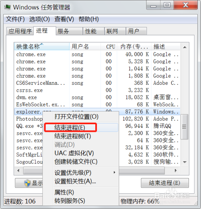Click the 物理内存: 66% status text

pos(140,201)
